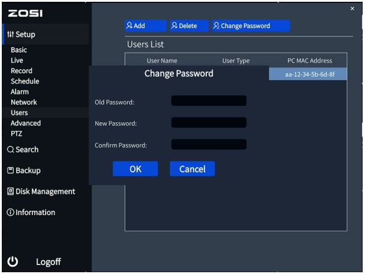Cancel the Change Password dialog
365x274 pixels.
click(192, 169)
